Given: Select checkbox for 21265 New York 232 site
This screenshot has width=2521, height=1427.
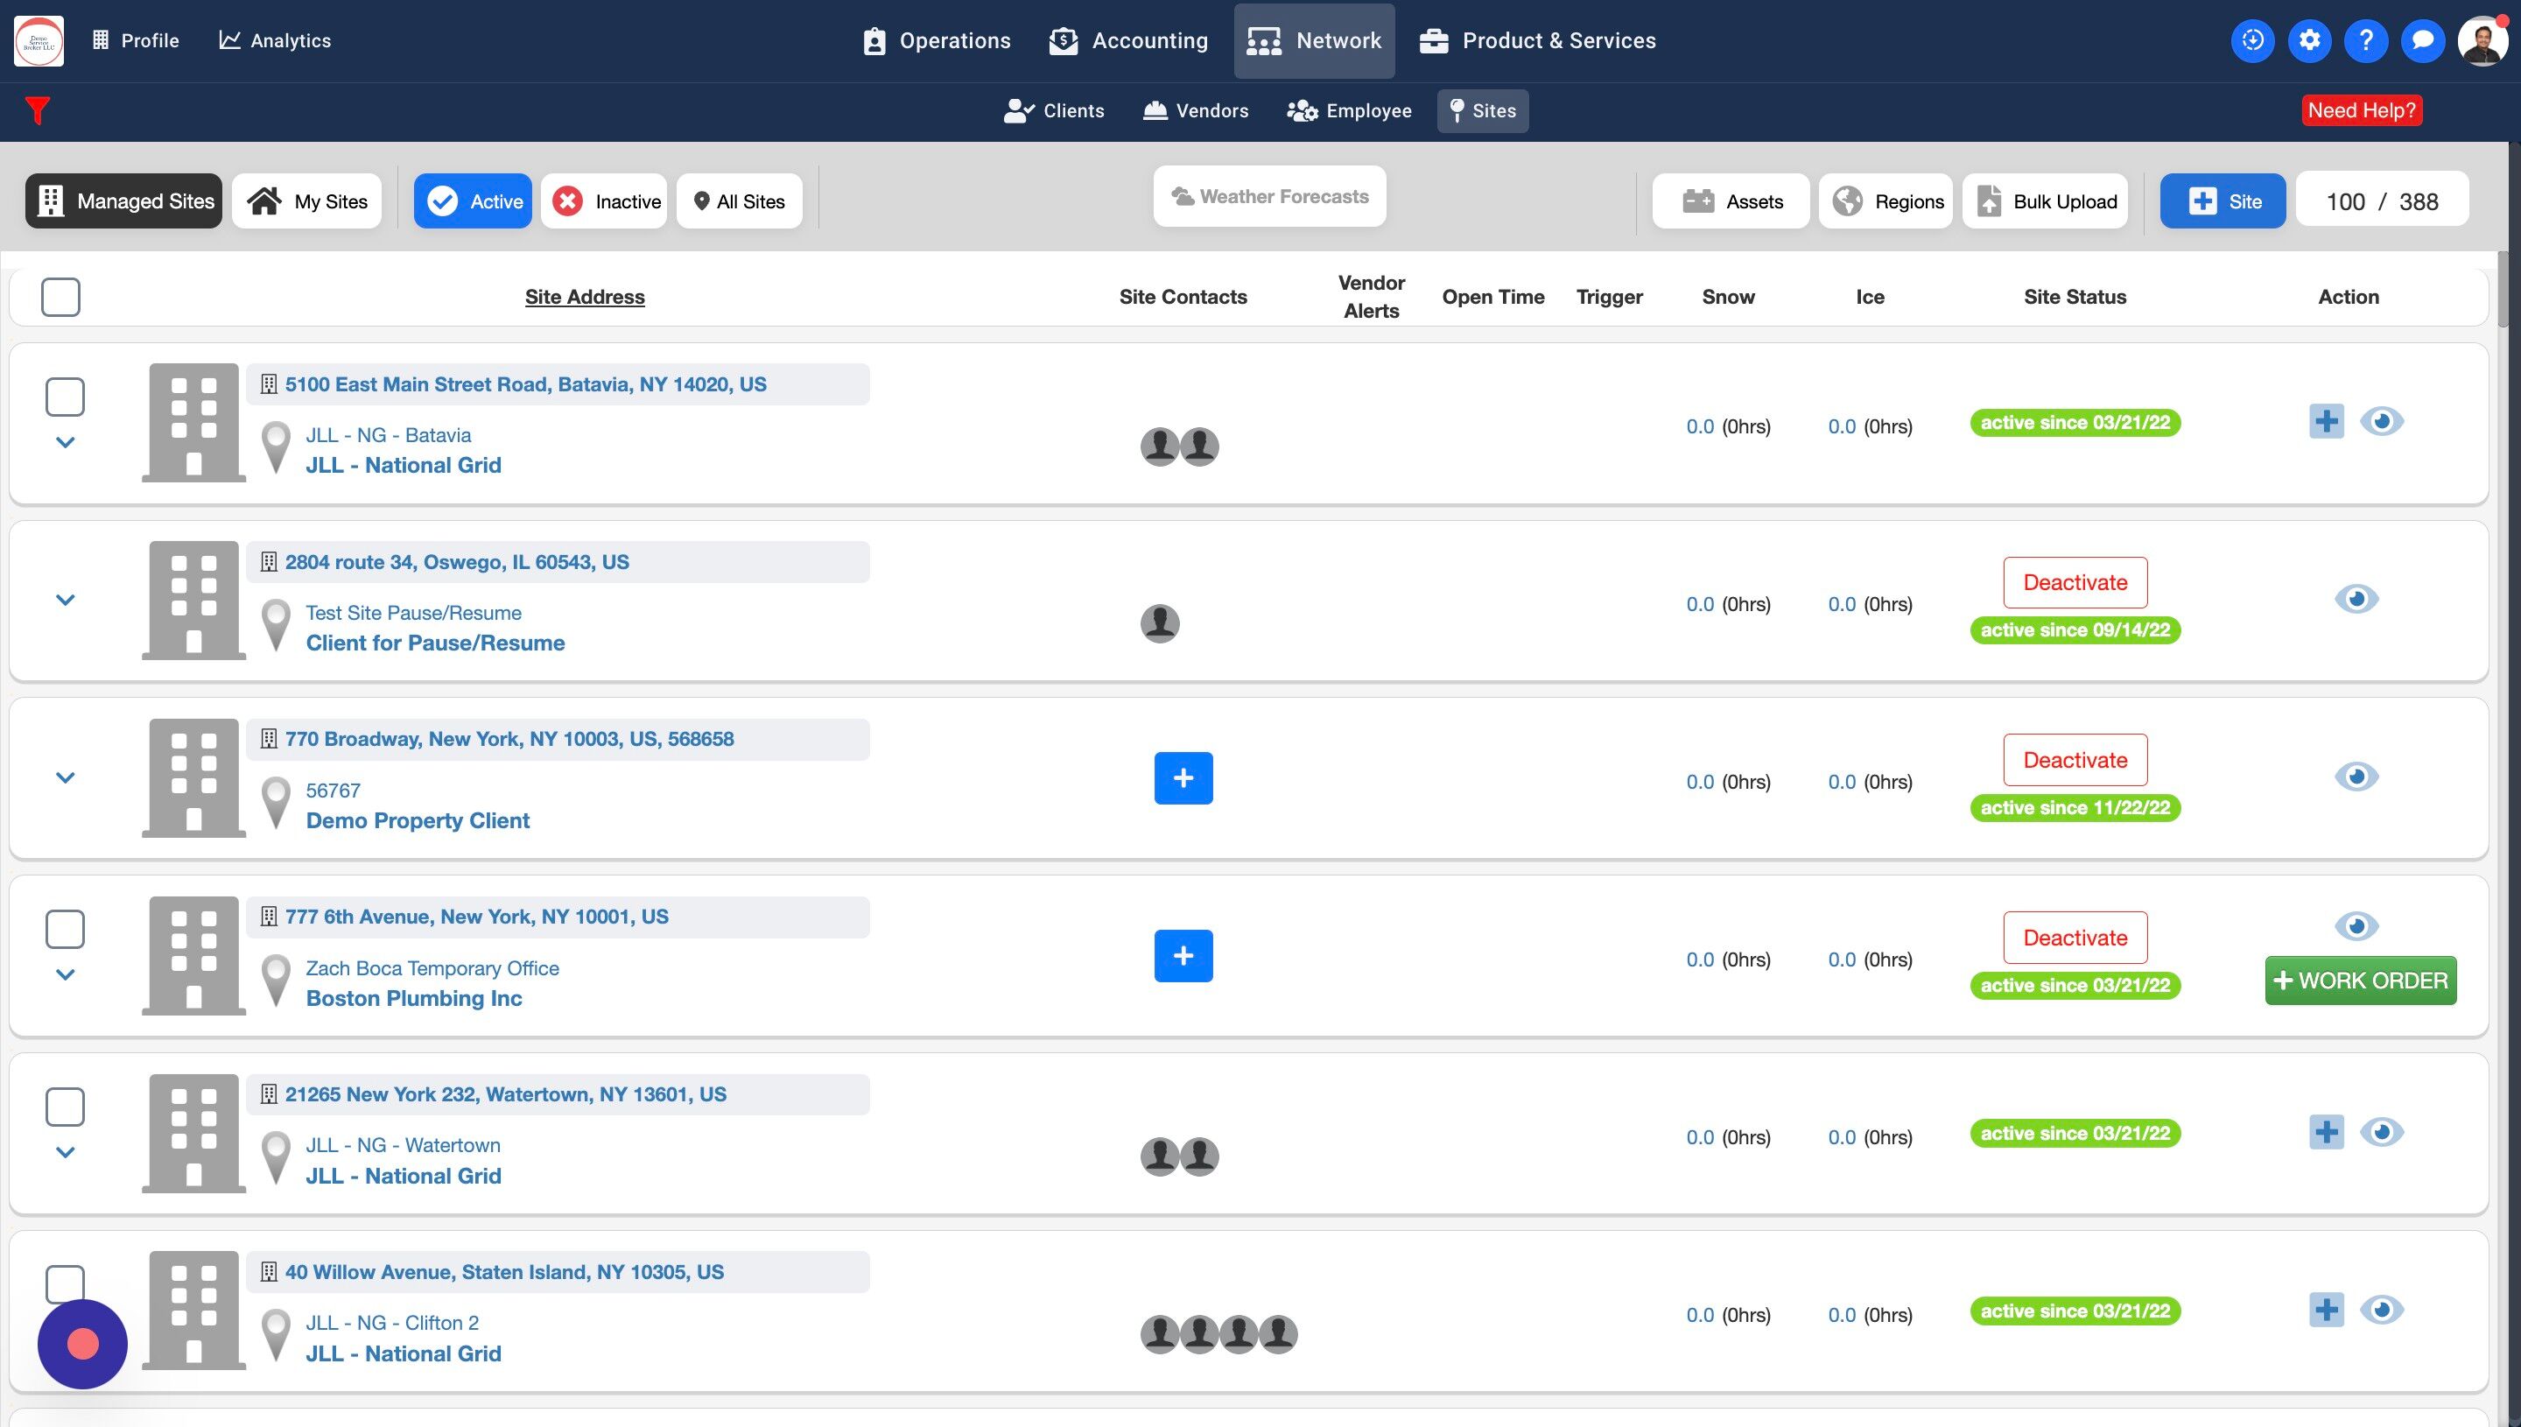Looking at the screenshot, I should click(65, 1107).
